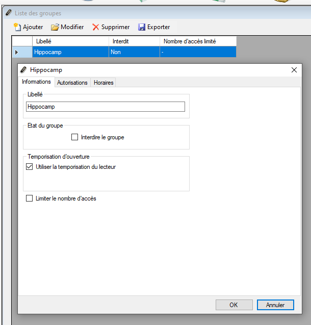Select the Informations tab
The height and width of the screenshot is (325, 311).
(36, 82)
